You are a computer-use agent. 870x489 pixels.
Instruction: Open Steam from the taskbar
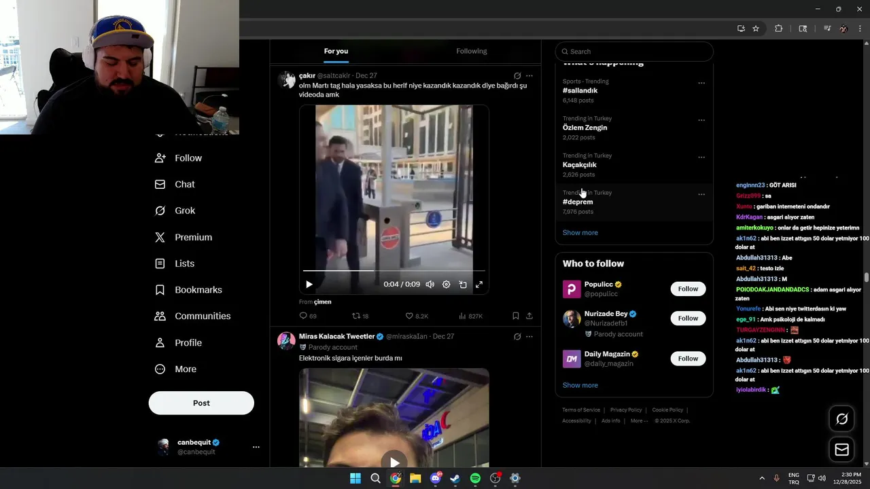pyautogui.click(x=455, y=479)
